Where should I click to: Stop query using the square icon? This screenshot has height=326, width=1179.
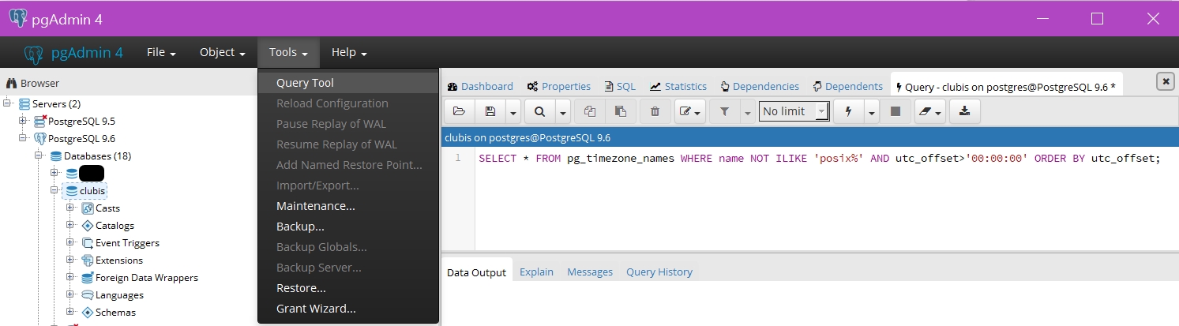[x=896, y=111]
